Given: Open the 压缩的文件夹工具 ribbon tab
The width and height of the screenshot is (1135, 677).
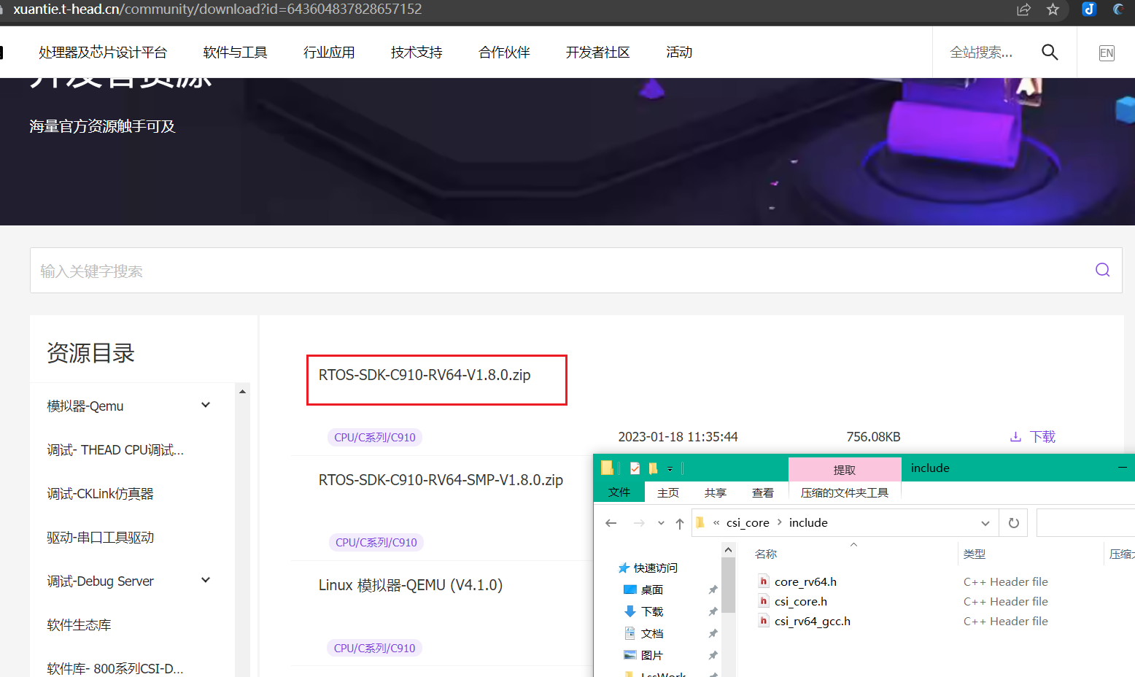Looking at the screenshot, I should tap(845, 493).
